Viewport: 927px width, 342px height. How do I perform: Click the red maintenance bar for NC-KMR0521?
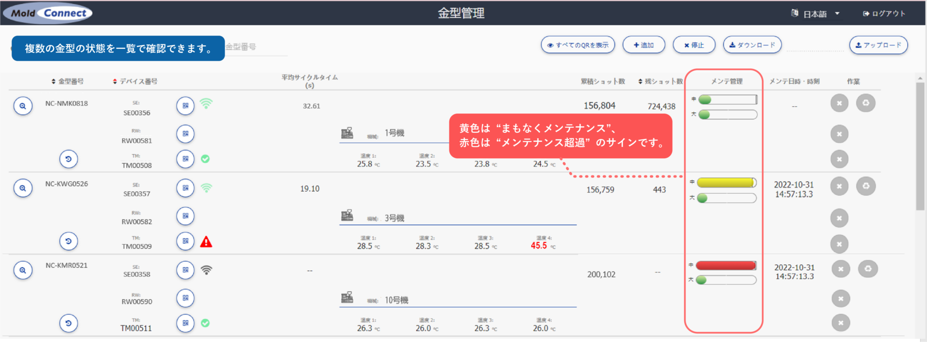point(726,265)
